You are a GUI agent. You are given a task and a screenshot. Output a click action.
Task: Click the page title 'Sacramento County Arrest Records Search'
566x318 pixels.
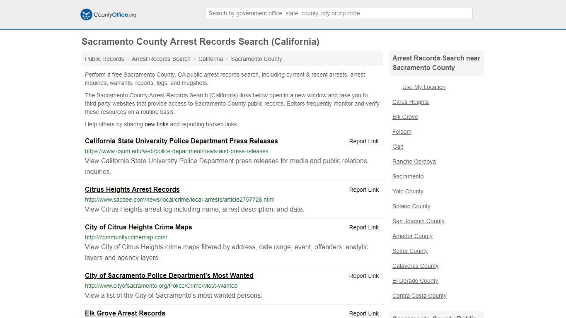201,42
